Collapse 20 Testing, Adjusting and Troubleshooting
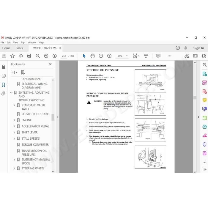 pos(11,93)
